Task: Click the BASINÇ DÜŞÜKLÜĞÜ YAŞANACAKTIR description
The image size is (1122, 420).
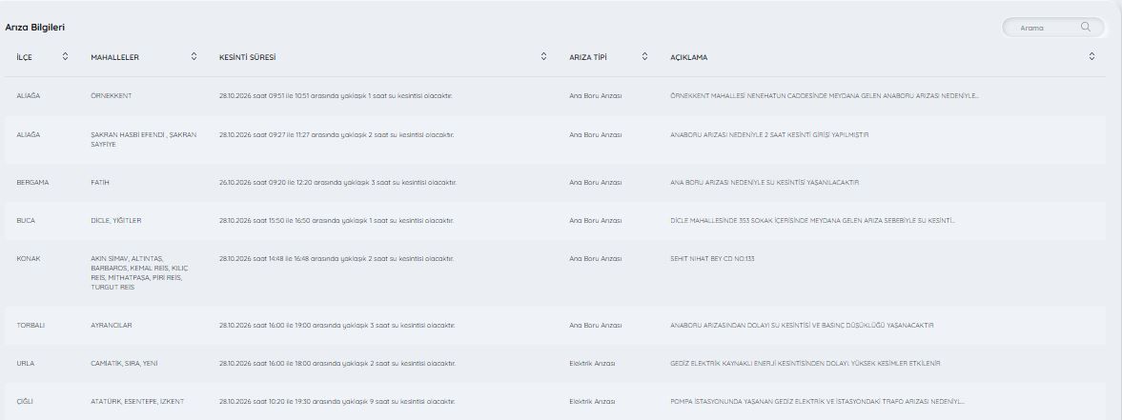Action: tap(802, 326)
